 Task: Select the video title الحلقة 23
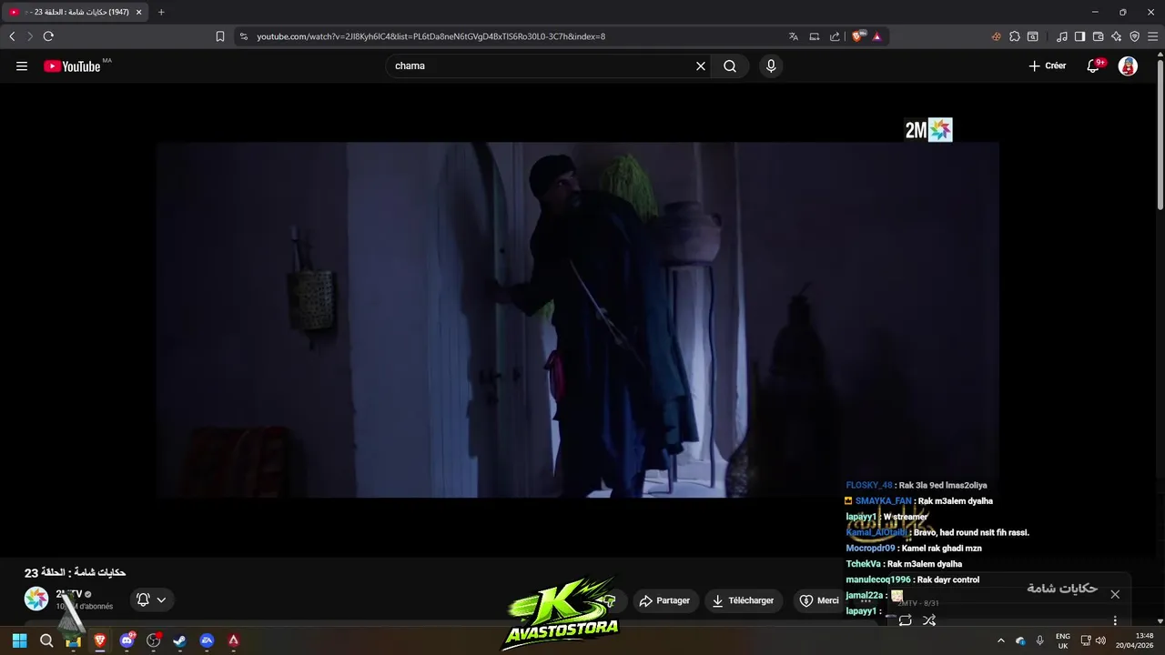tap(75, 572)
